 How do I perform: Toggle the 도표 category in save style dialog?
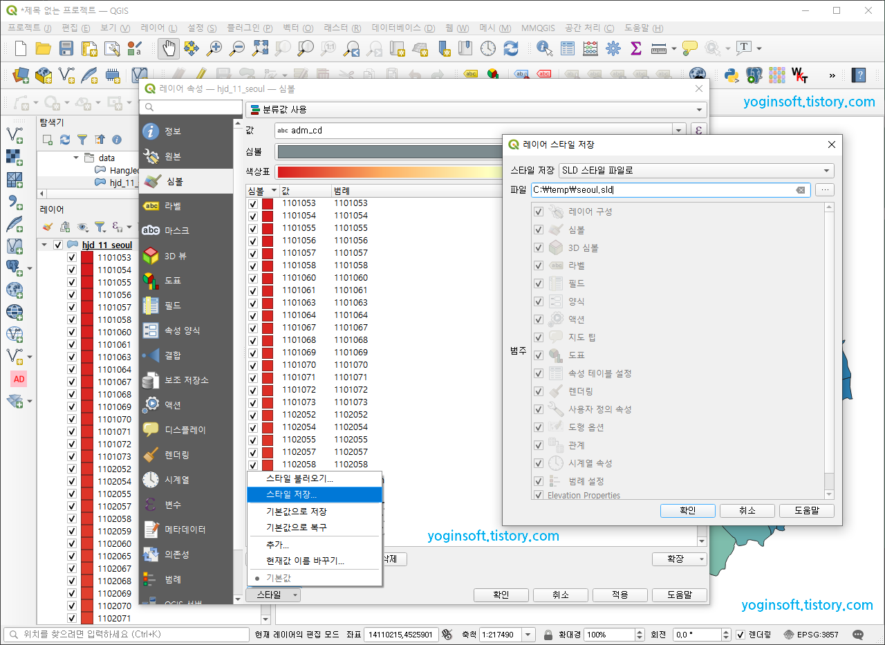[x=539, y=355]
